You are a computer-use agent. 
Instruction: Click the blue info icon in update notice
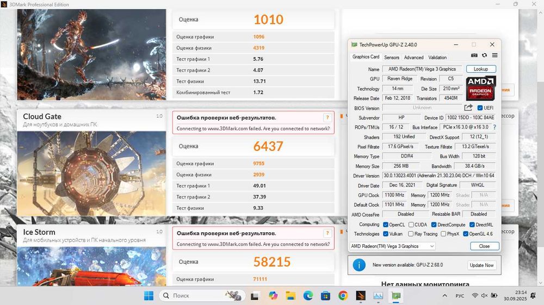(359, 265)
